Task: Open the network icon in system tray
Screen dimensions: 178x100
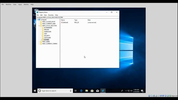Action: [x=129, y=91]
